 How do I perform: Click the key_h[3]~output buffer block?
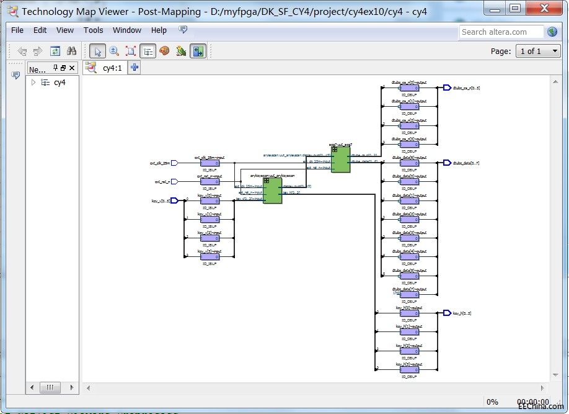pyautogui.click(x=409, y=370)
